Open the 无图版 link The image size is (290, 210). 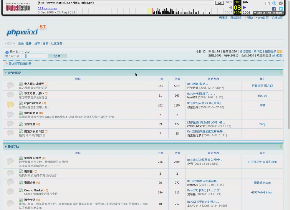223,18
